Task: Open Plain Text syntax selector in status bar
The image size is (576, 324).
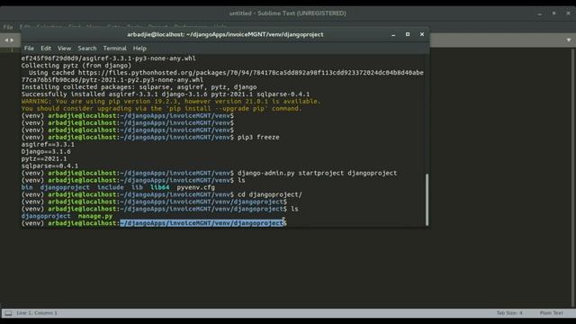Action: coord(552,313)
